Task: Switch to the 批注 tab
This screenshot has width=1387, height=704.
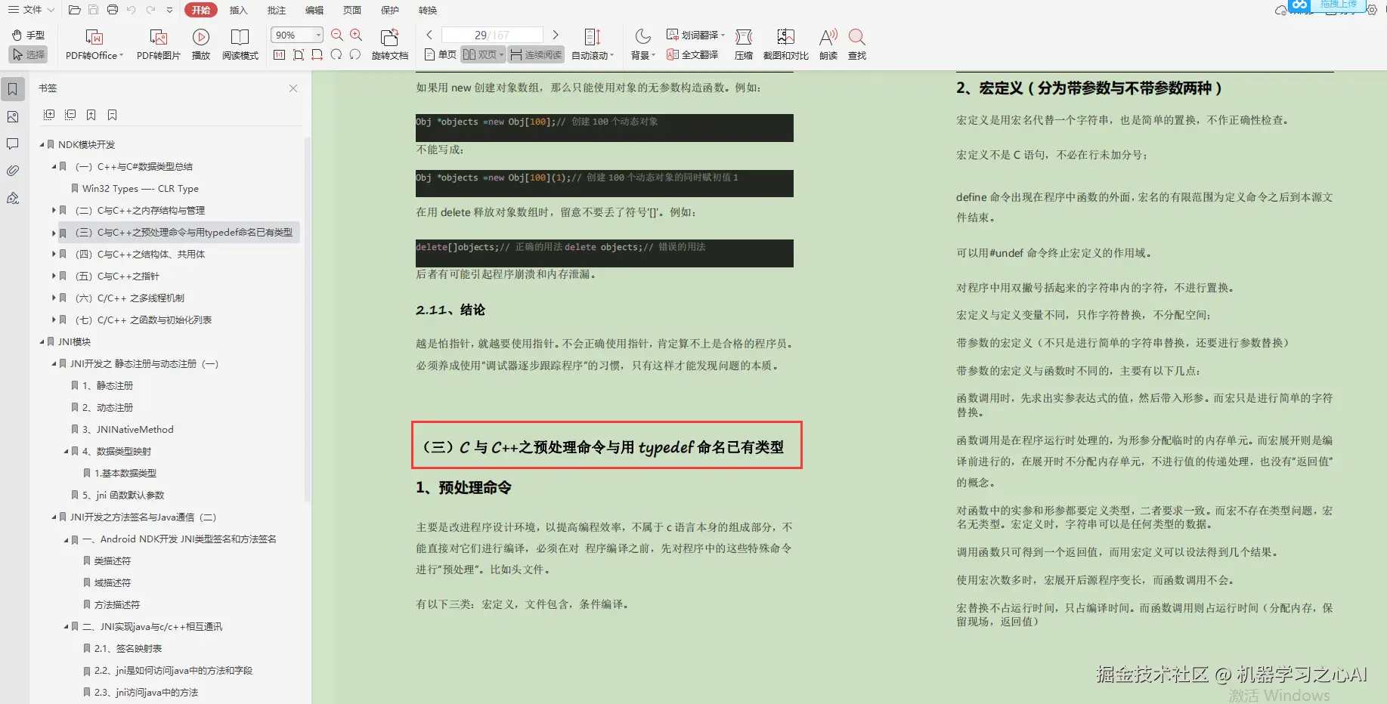Action: (x=277, y=10)
